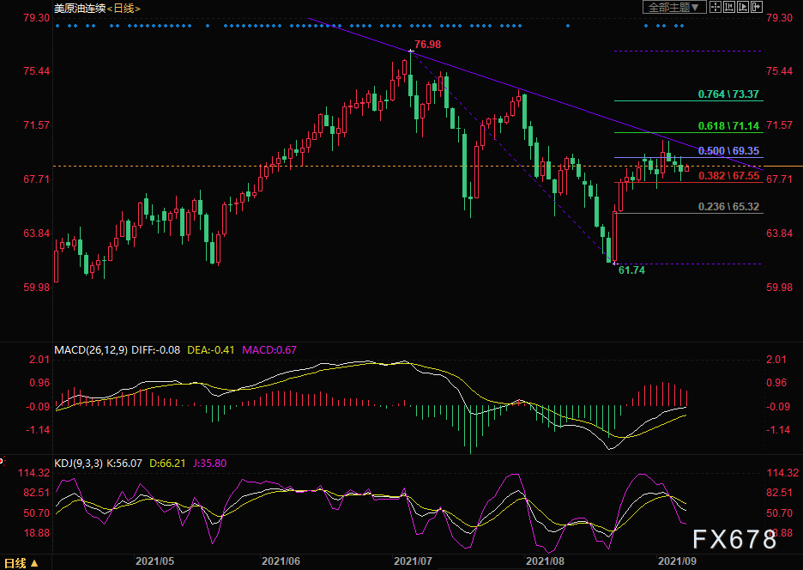This screenshot has width=803, height=570.
Task: Click the 79.30 value on left price axis
Action: (36, 18)
